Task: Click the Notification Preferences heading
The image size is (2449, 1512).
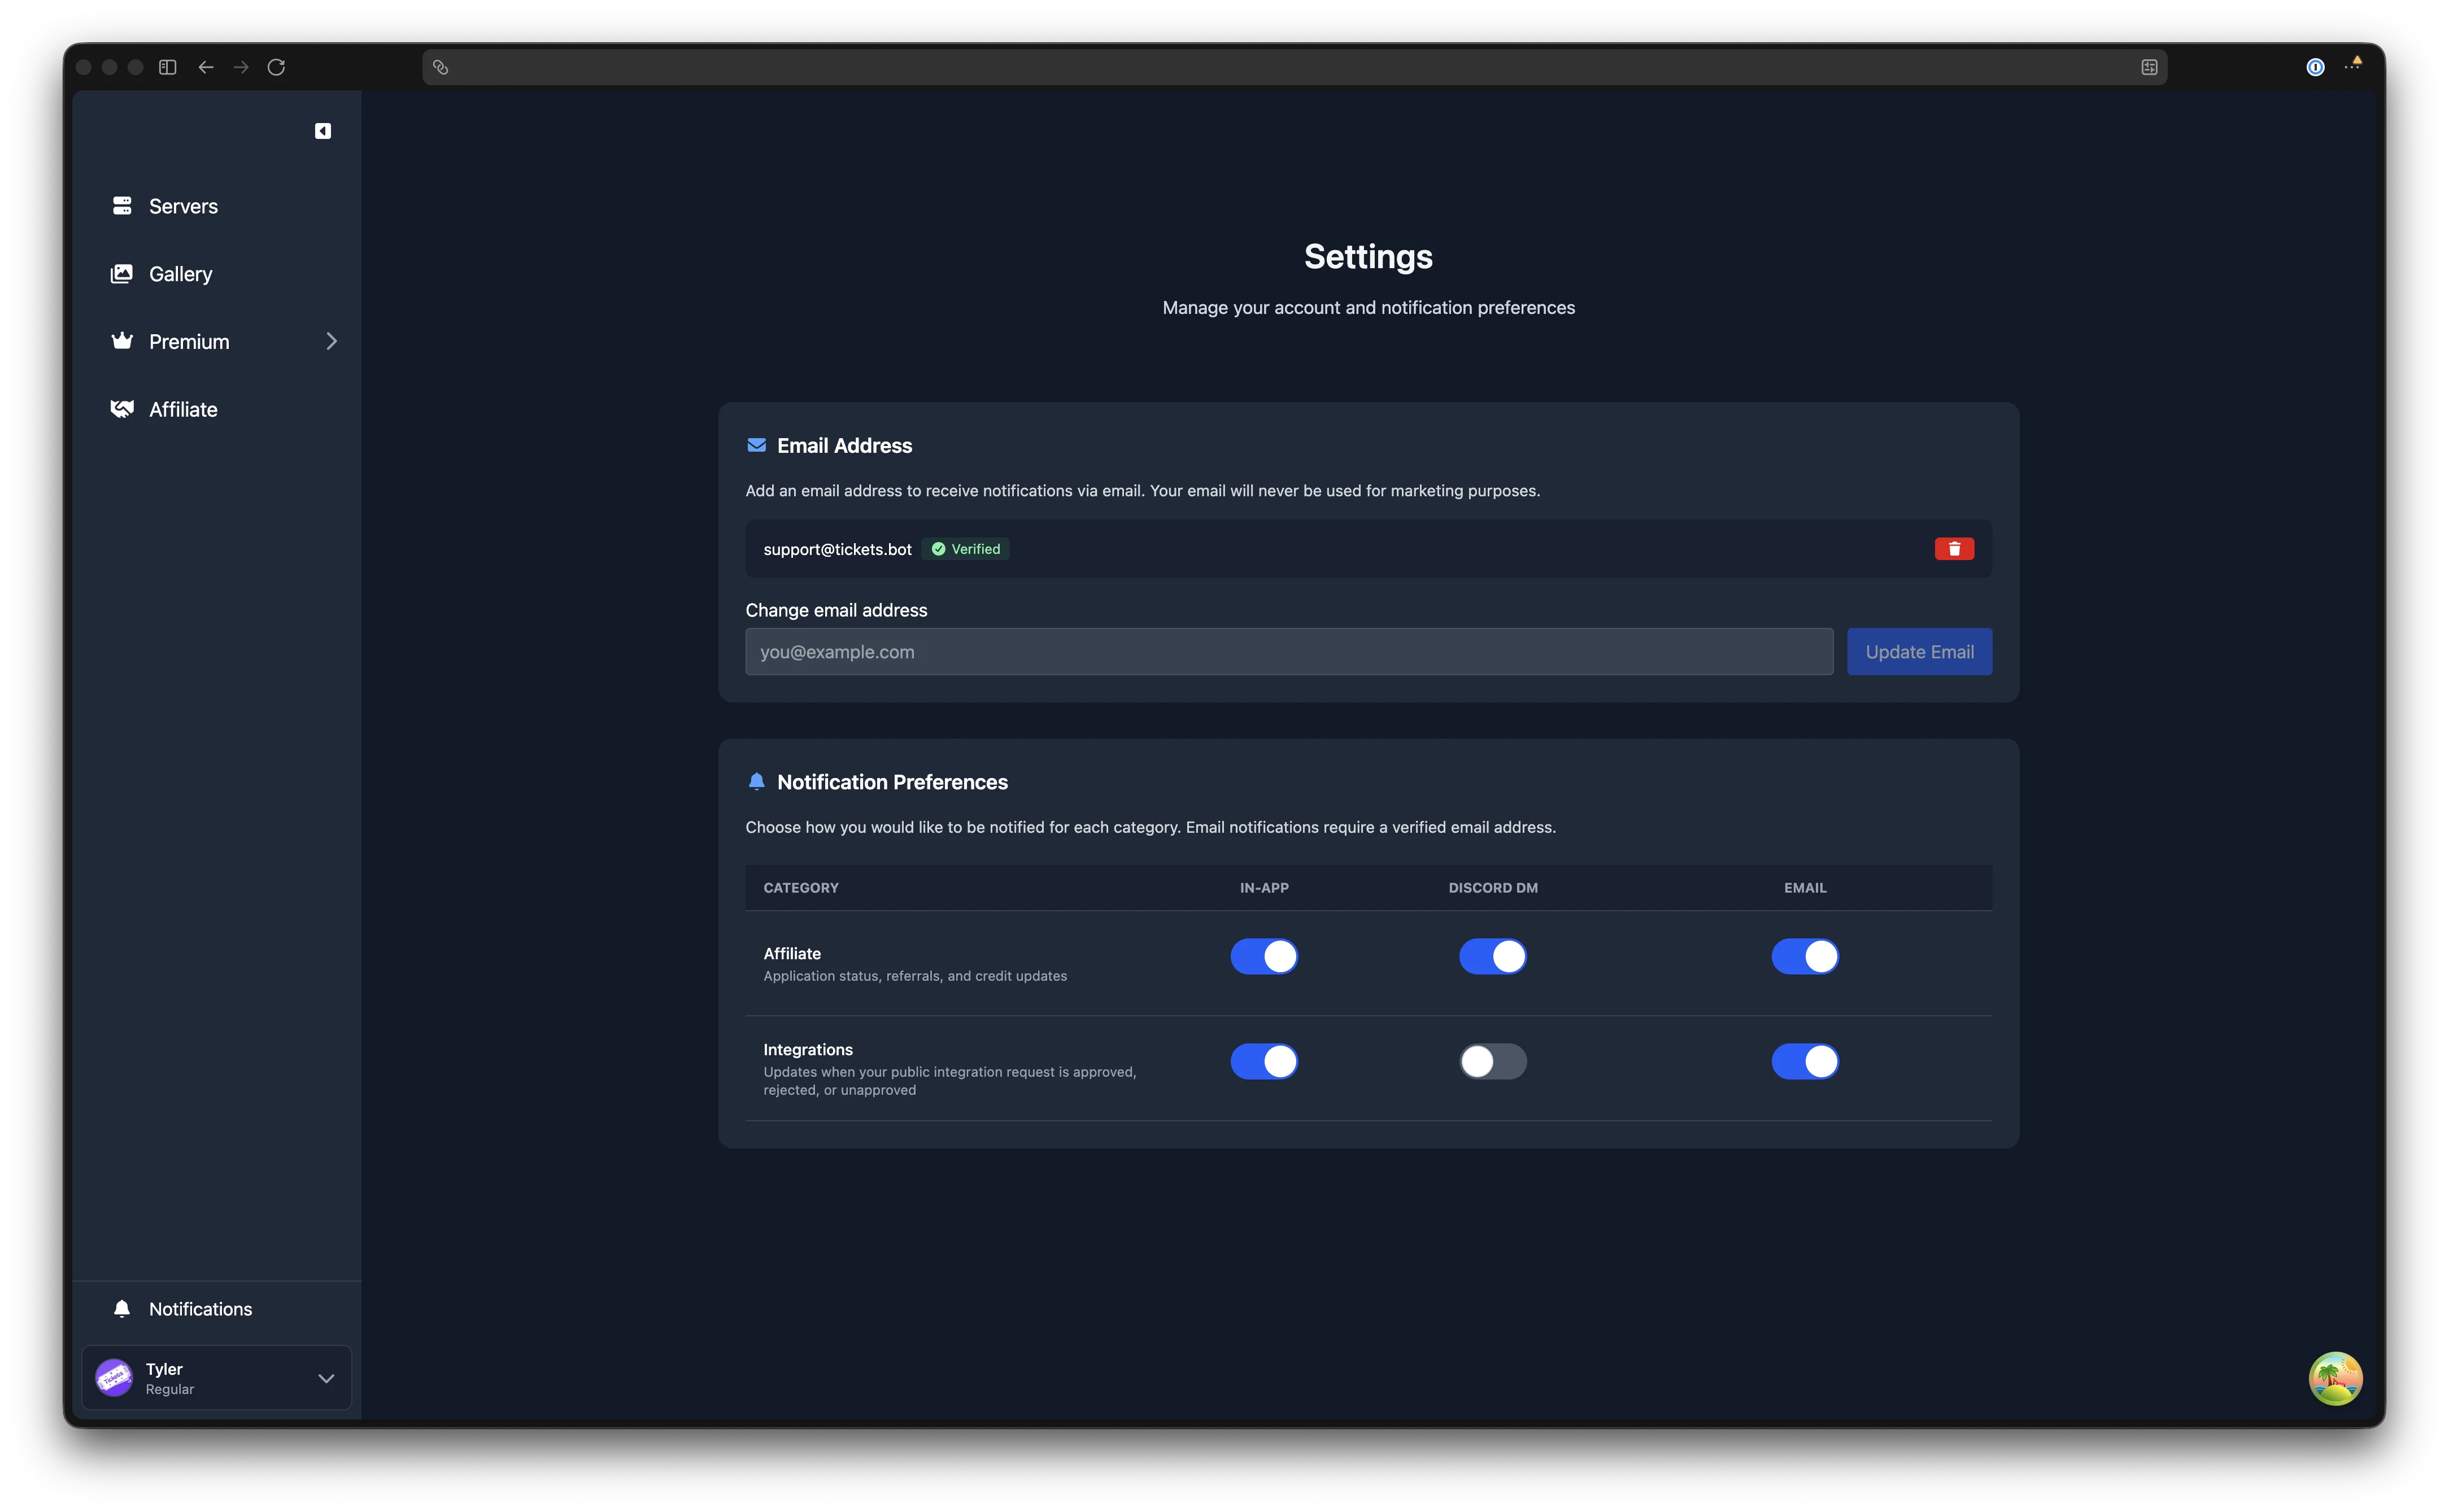Action: [892, 782]
